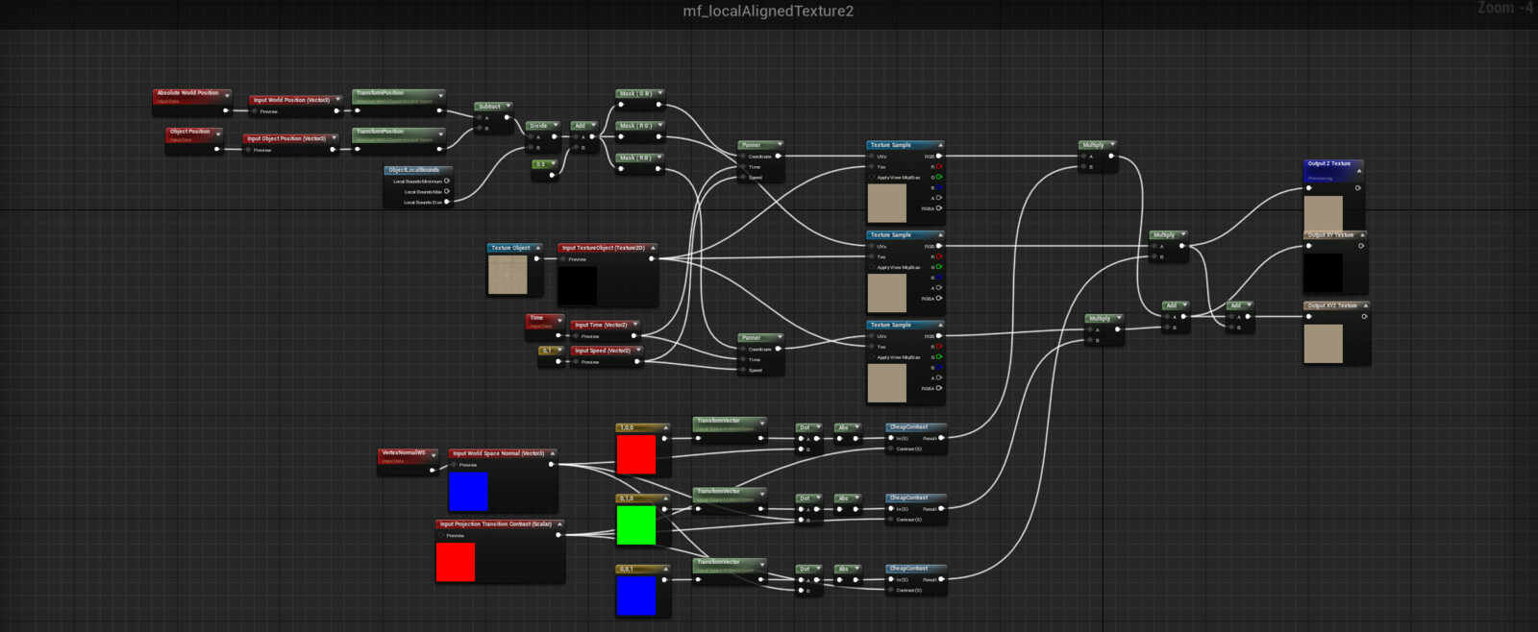
Task: Click the Input World Space Normal output pin
Action: (x=551, y=464)
